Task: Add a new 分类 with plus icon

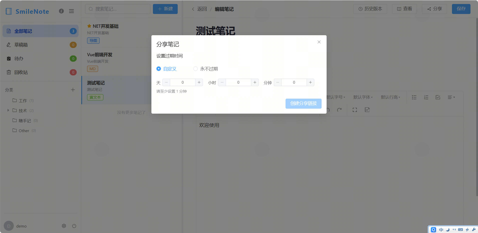Action: [73, 90]
